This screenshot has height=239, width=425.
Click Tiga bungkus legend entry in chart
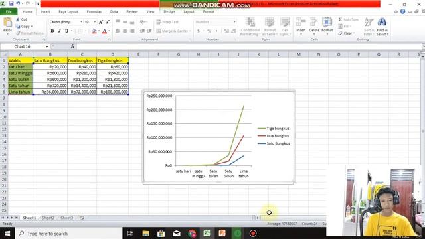tap(274, 128)
